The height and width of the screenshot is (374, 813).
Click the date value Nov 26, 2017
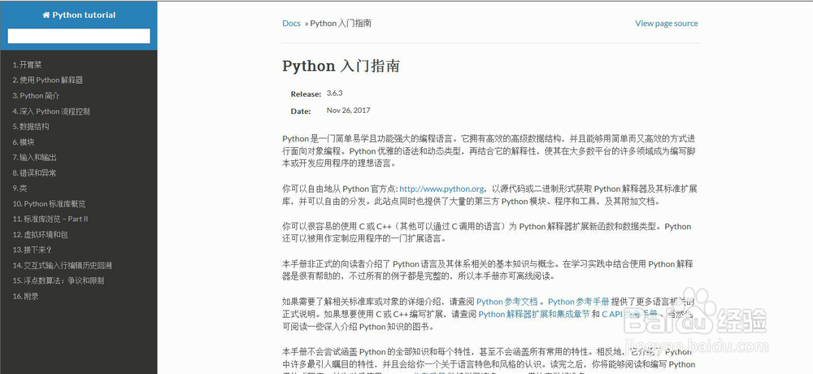[349, 111]
